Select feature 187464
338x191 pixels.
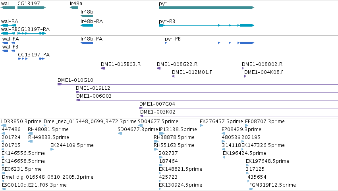pyautogui.click(x=160, y=165)
